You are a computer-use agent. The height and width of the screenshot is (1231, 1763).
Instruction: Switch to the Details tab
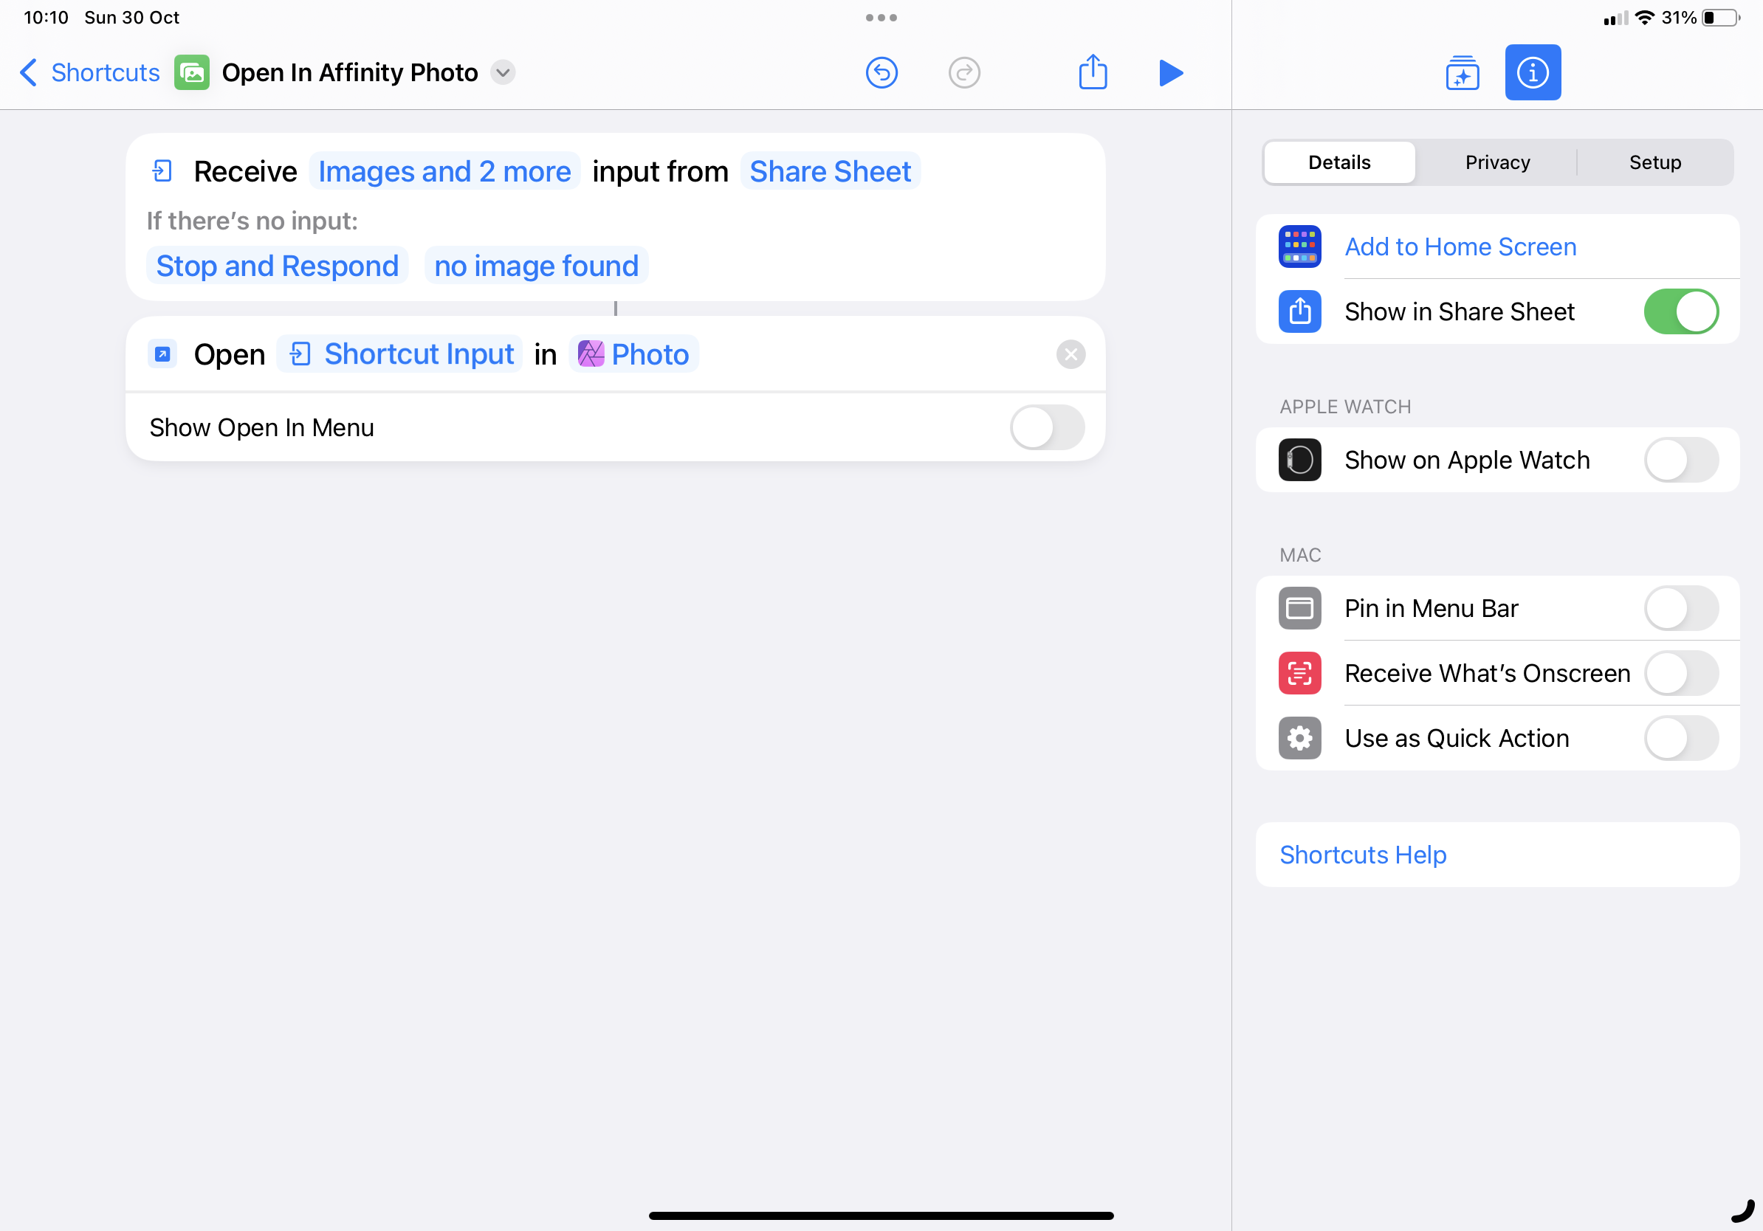[x=1339, y=162]
